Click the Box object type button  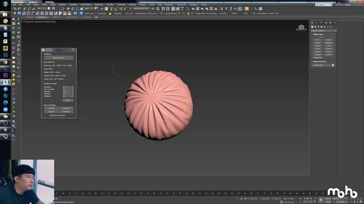point(317,40)
